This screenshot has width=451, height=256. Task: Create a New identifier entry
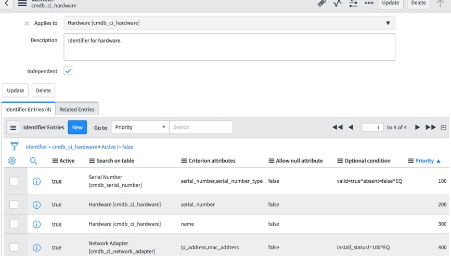78,127
